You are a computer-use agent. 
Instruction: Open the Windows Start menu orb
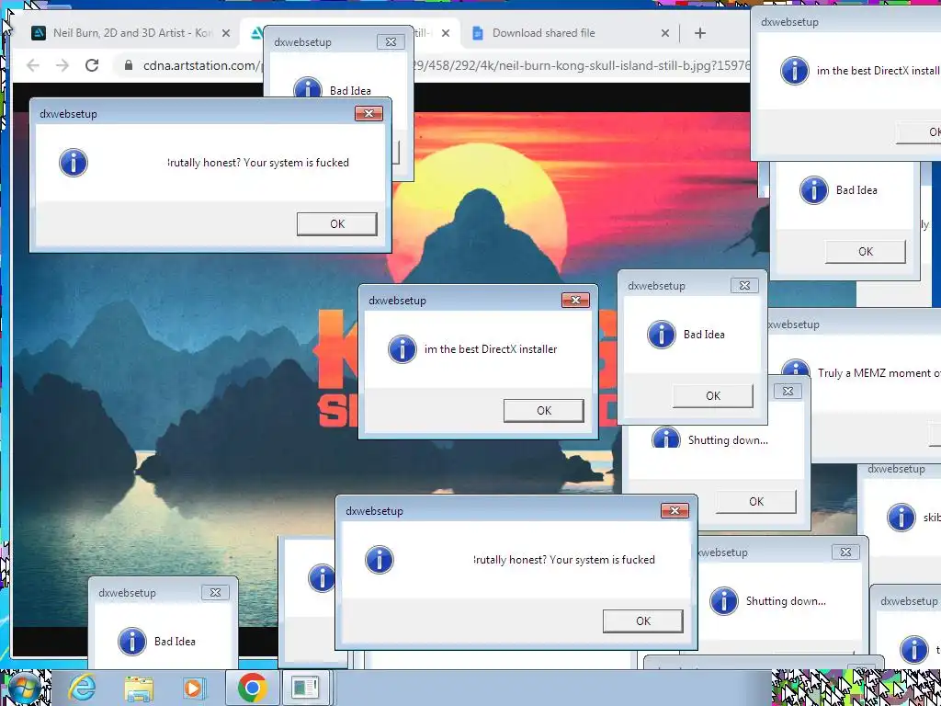point(25,689)
